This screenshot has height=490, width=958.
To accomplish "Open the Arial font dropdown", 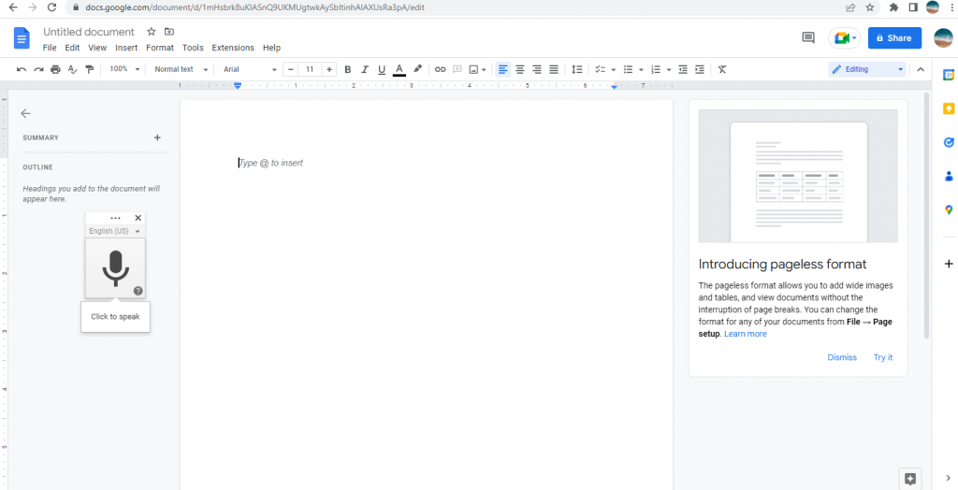I will (x=250, y=69).
